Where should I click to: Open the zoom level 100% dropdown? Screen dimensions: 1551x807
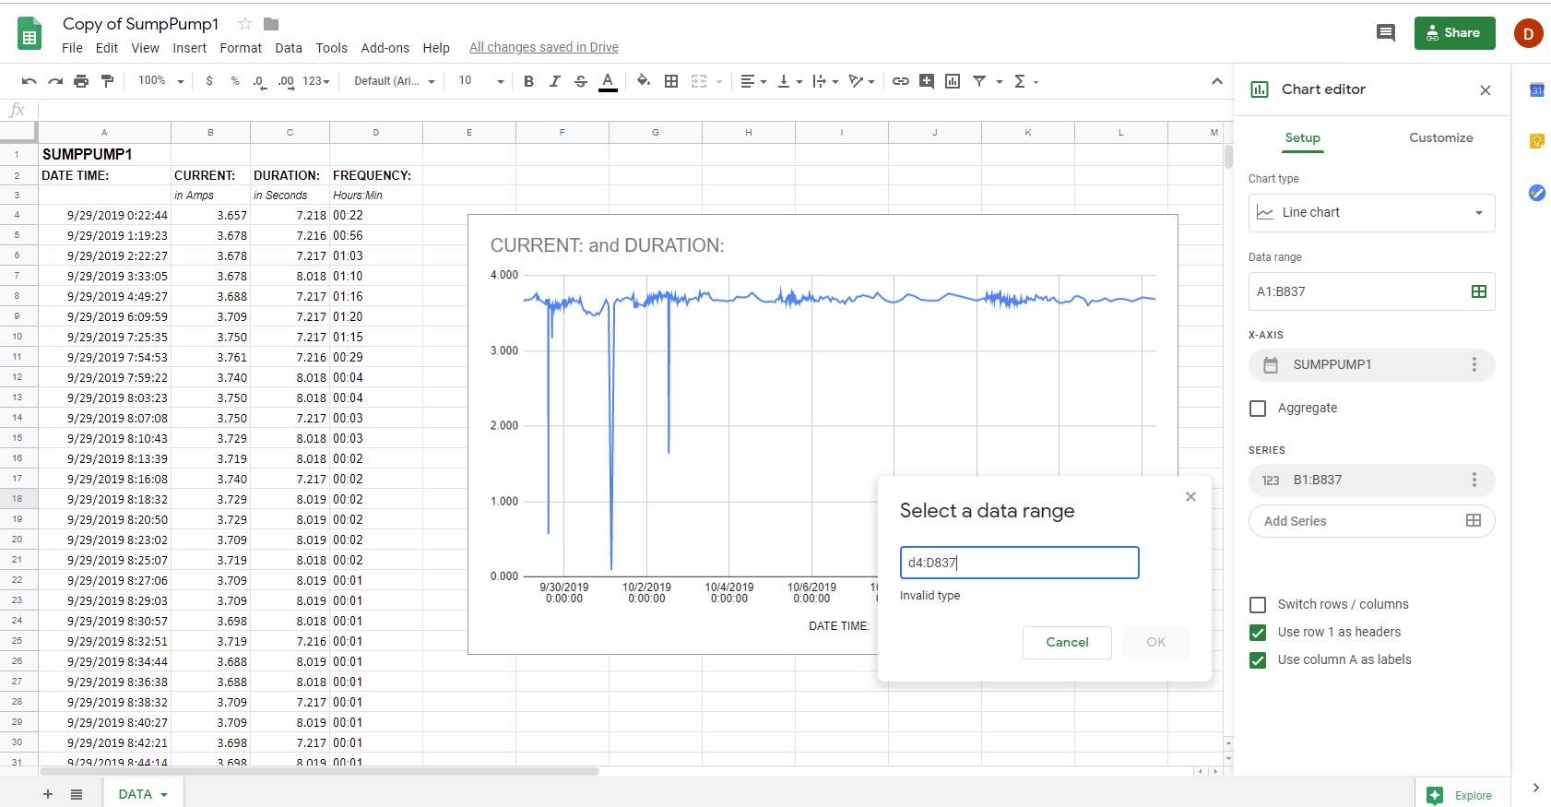point(160,81)
